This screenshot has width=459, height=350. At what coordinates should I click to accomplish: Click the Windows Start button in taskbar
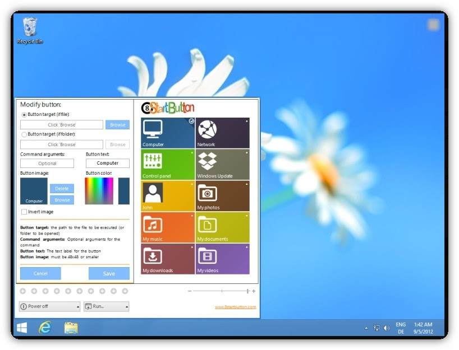[22, 328]
